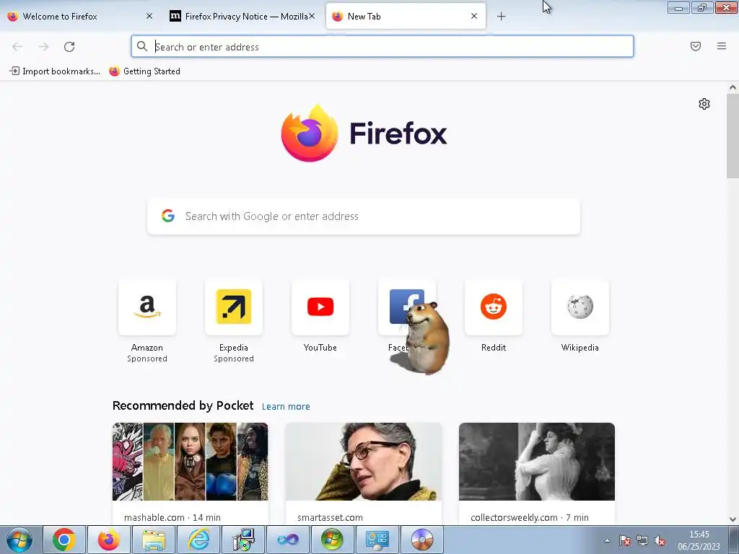The height and width of the screenshot is (554, 739).
Task: Click the page scrollbar up arrow
Action: click(x=733, y=87)
